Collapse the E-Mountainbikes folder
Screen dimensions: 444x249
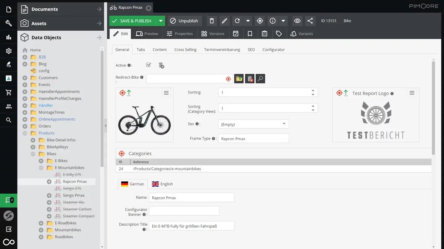(x=41, y=168)
